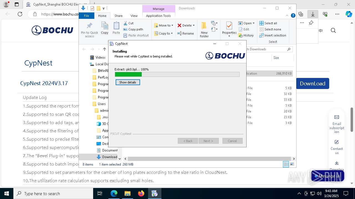Refresh the Edge browser page
This screenshot has height=199, width=355.
click(x=20, y=14)
